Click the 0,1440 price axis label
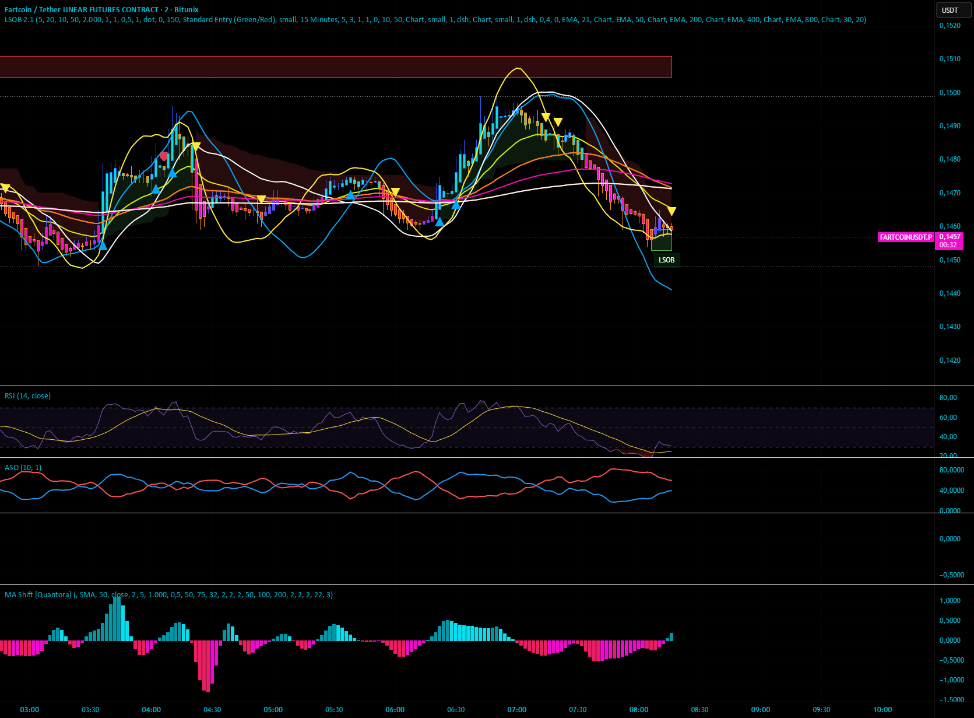Image resolution: width=974 pixels, height=718 pixels. [x=950, y=293]
